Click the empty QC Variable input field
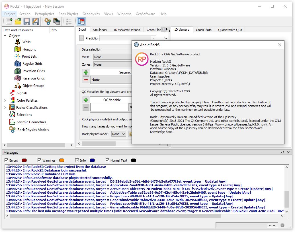 coord(109,107)
